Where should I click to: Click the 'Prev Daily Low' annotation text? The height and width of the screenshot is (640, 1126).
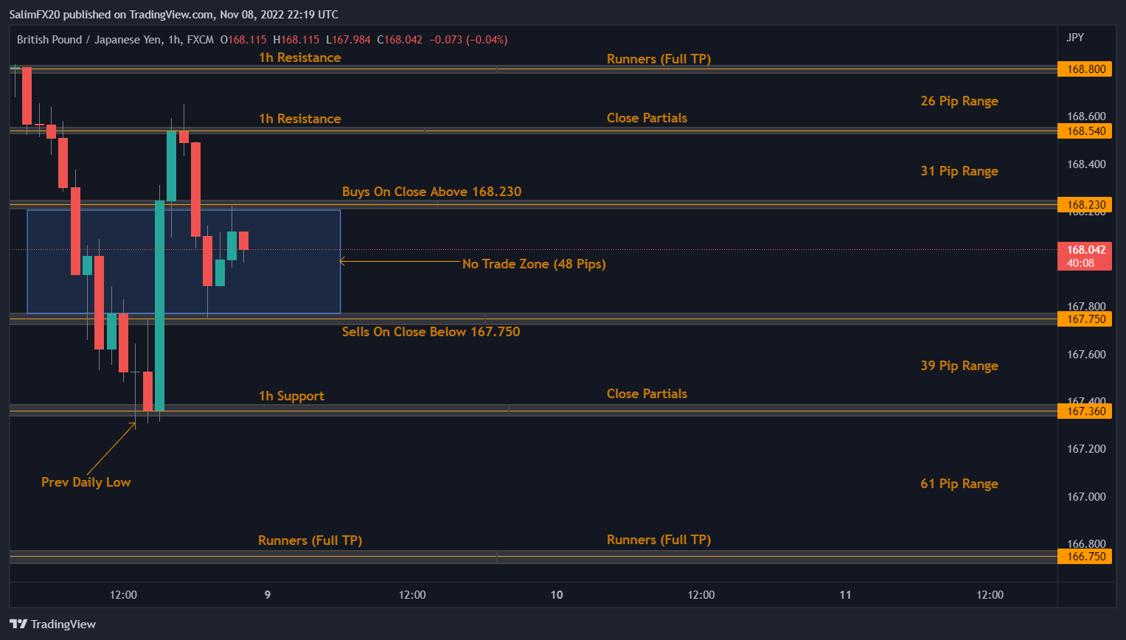pos(86,482)
